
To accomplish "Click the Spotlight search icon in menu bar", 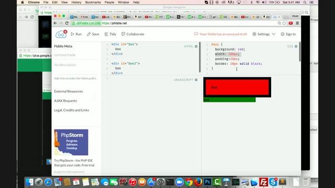I will pyautogui.click(x=305, y=2).
